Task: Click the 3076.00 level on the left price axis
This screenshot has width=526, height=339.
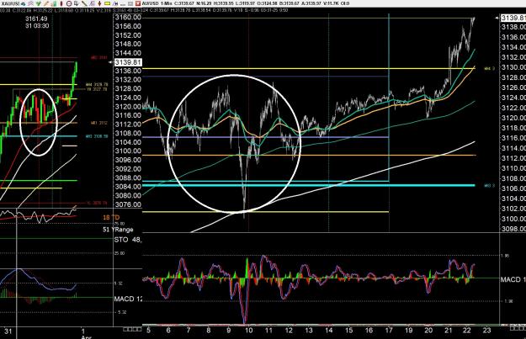Action: pyautogui.click(x=128, y=204)
